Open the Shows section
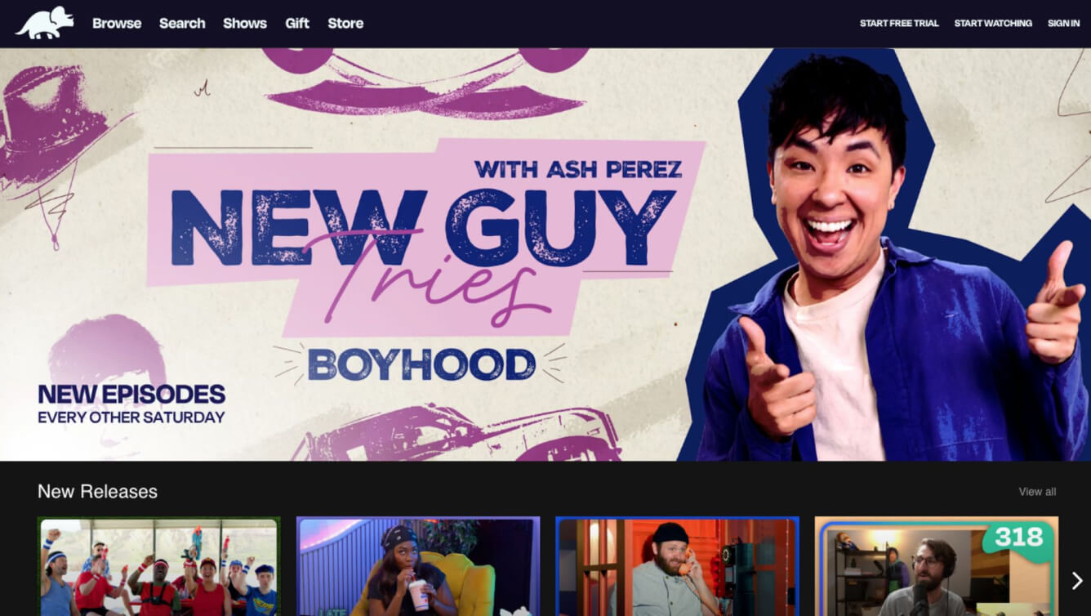Viewport: 1091px width, 616px height. point(245,23)
